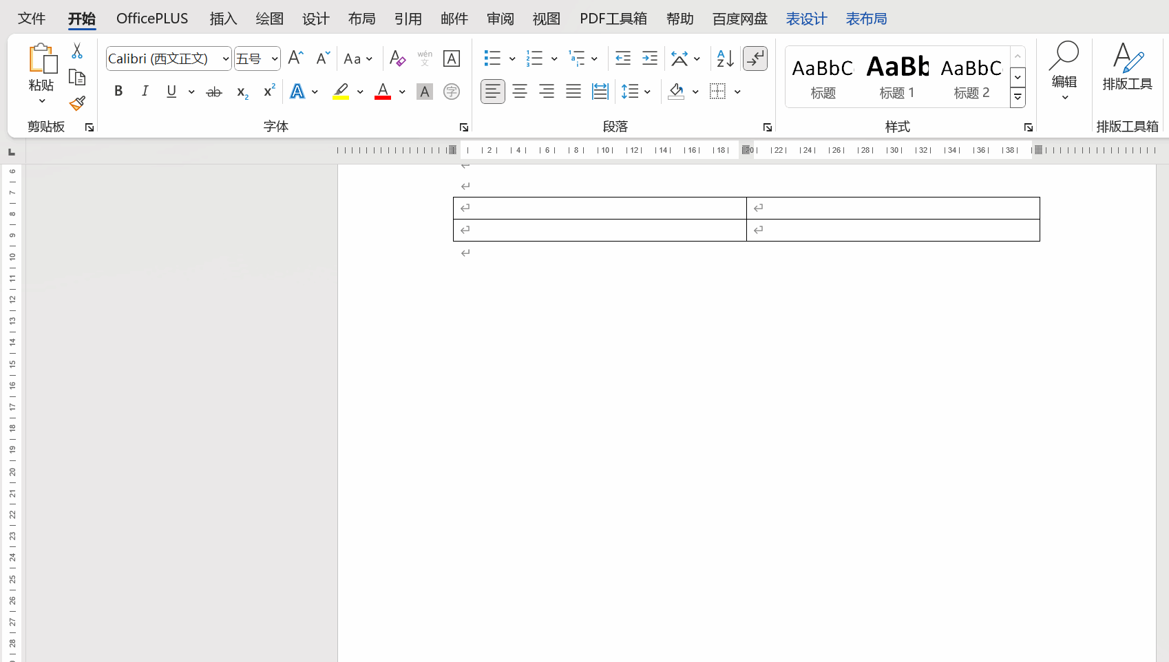Toggle Italic formatting
1169x662 pixels.
145,92
